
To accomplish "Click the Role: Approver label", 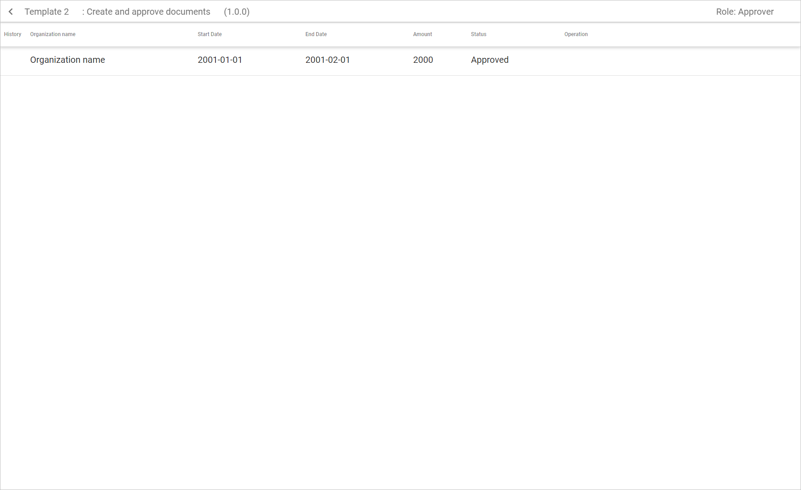I will [x=744, y=12].
